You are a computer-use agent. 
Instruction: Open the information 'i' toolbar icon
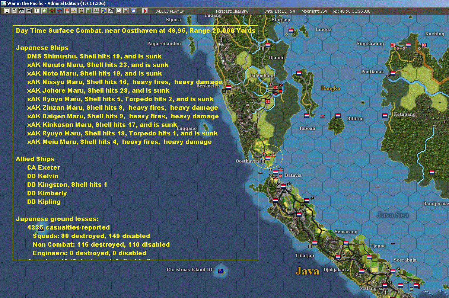coord(36,11)
